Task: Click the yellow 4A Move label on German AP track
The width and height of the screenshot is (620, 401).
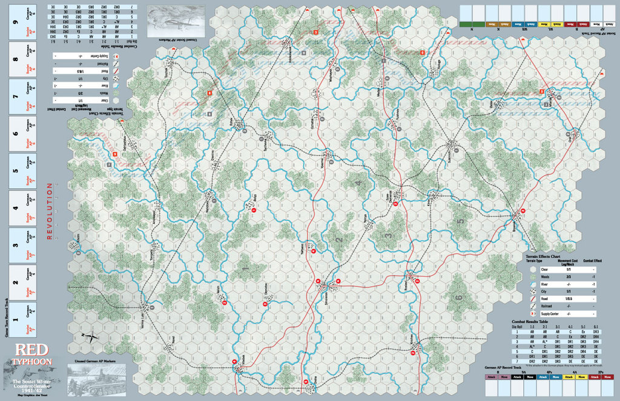Action: click(x=582, y=377)
